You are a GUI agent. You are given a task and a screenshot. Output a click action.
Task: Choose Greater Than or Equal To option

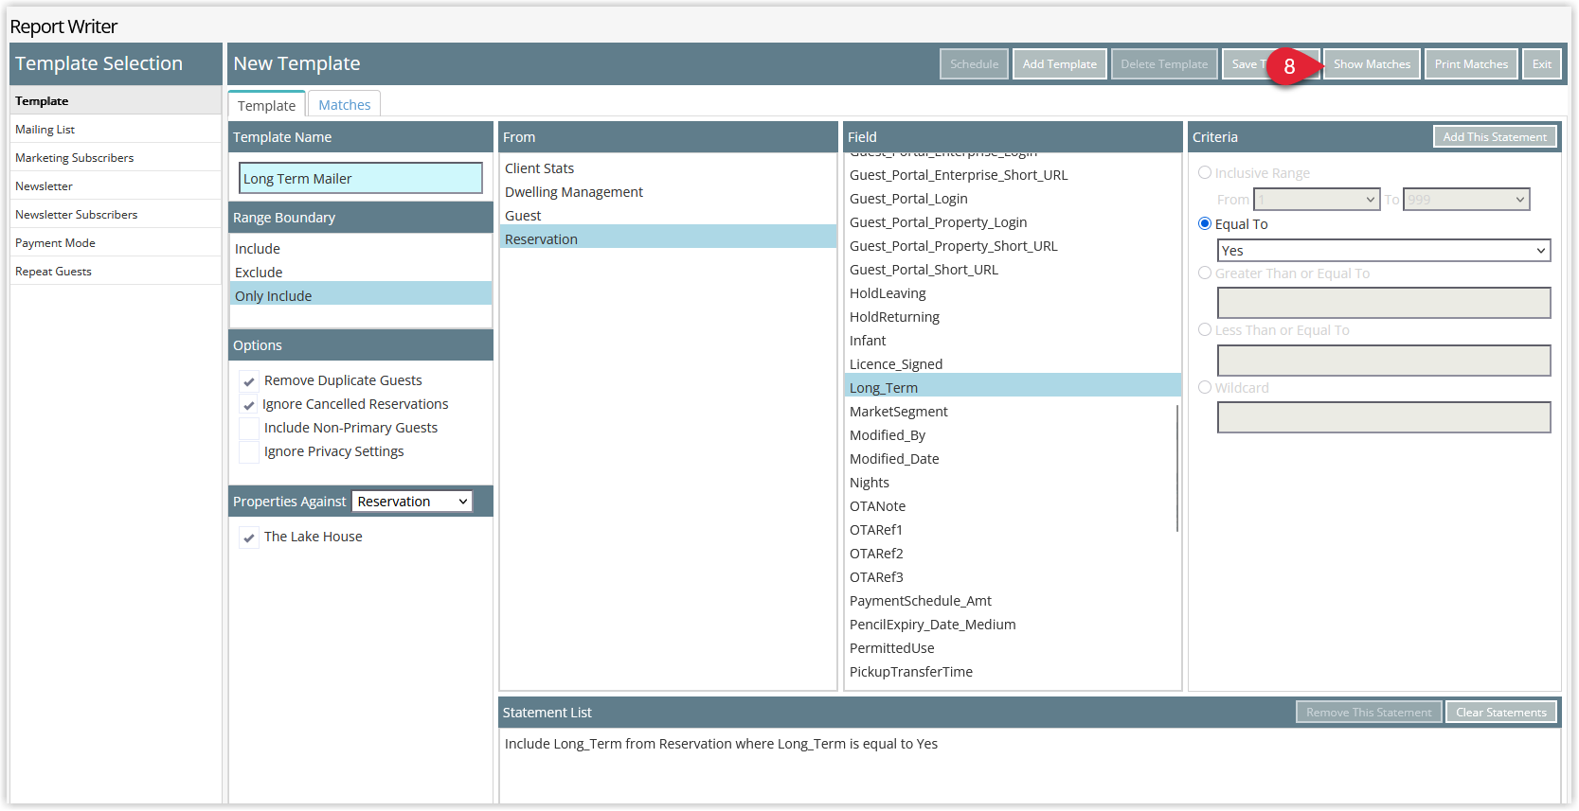pyautogui.click(x=1205, y=273)
